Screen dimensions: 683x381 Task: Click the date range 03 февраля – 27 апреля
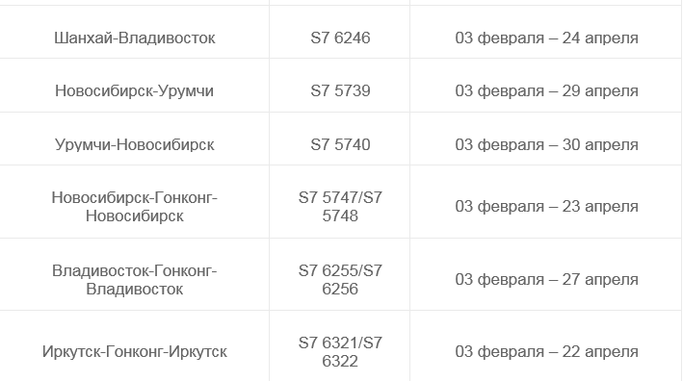[546, 279]
